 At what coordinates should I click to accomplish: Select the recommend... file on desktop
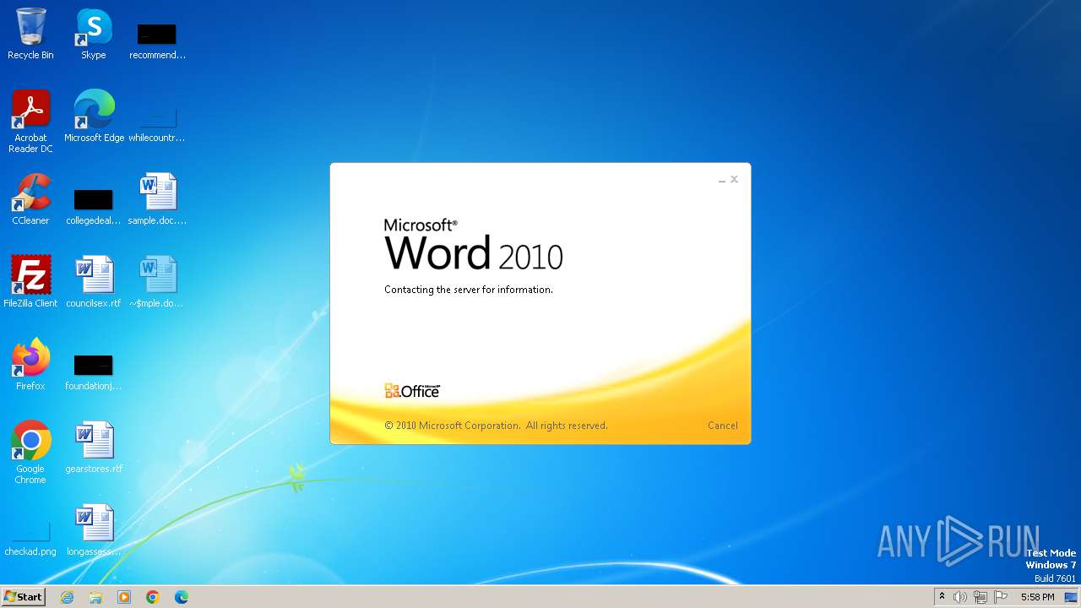pyautogui.click(x=157, y=41)
